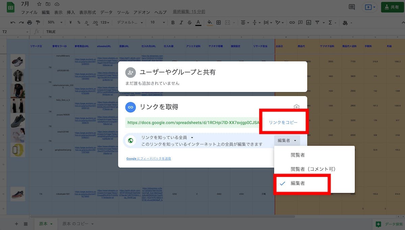Viewport: 405px width, 230px height.
Task: Click the globe icon beside link access
Action: click(130, 141)
